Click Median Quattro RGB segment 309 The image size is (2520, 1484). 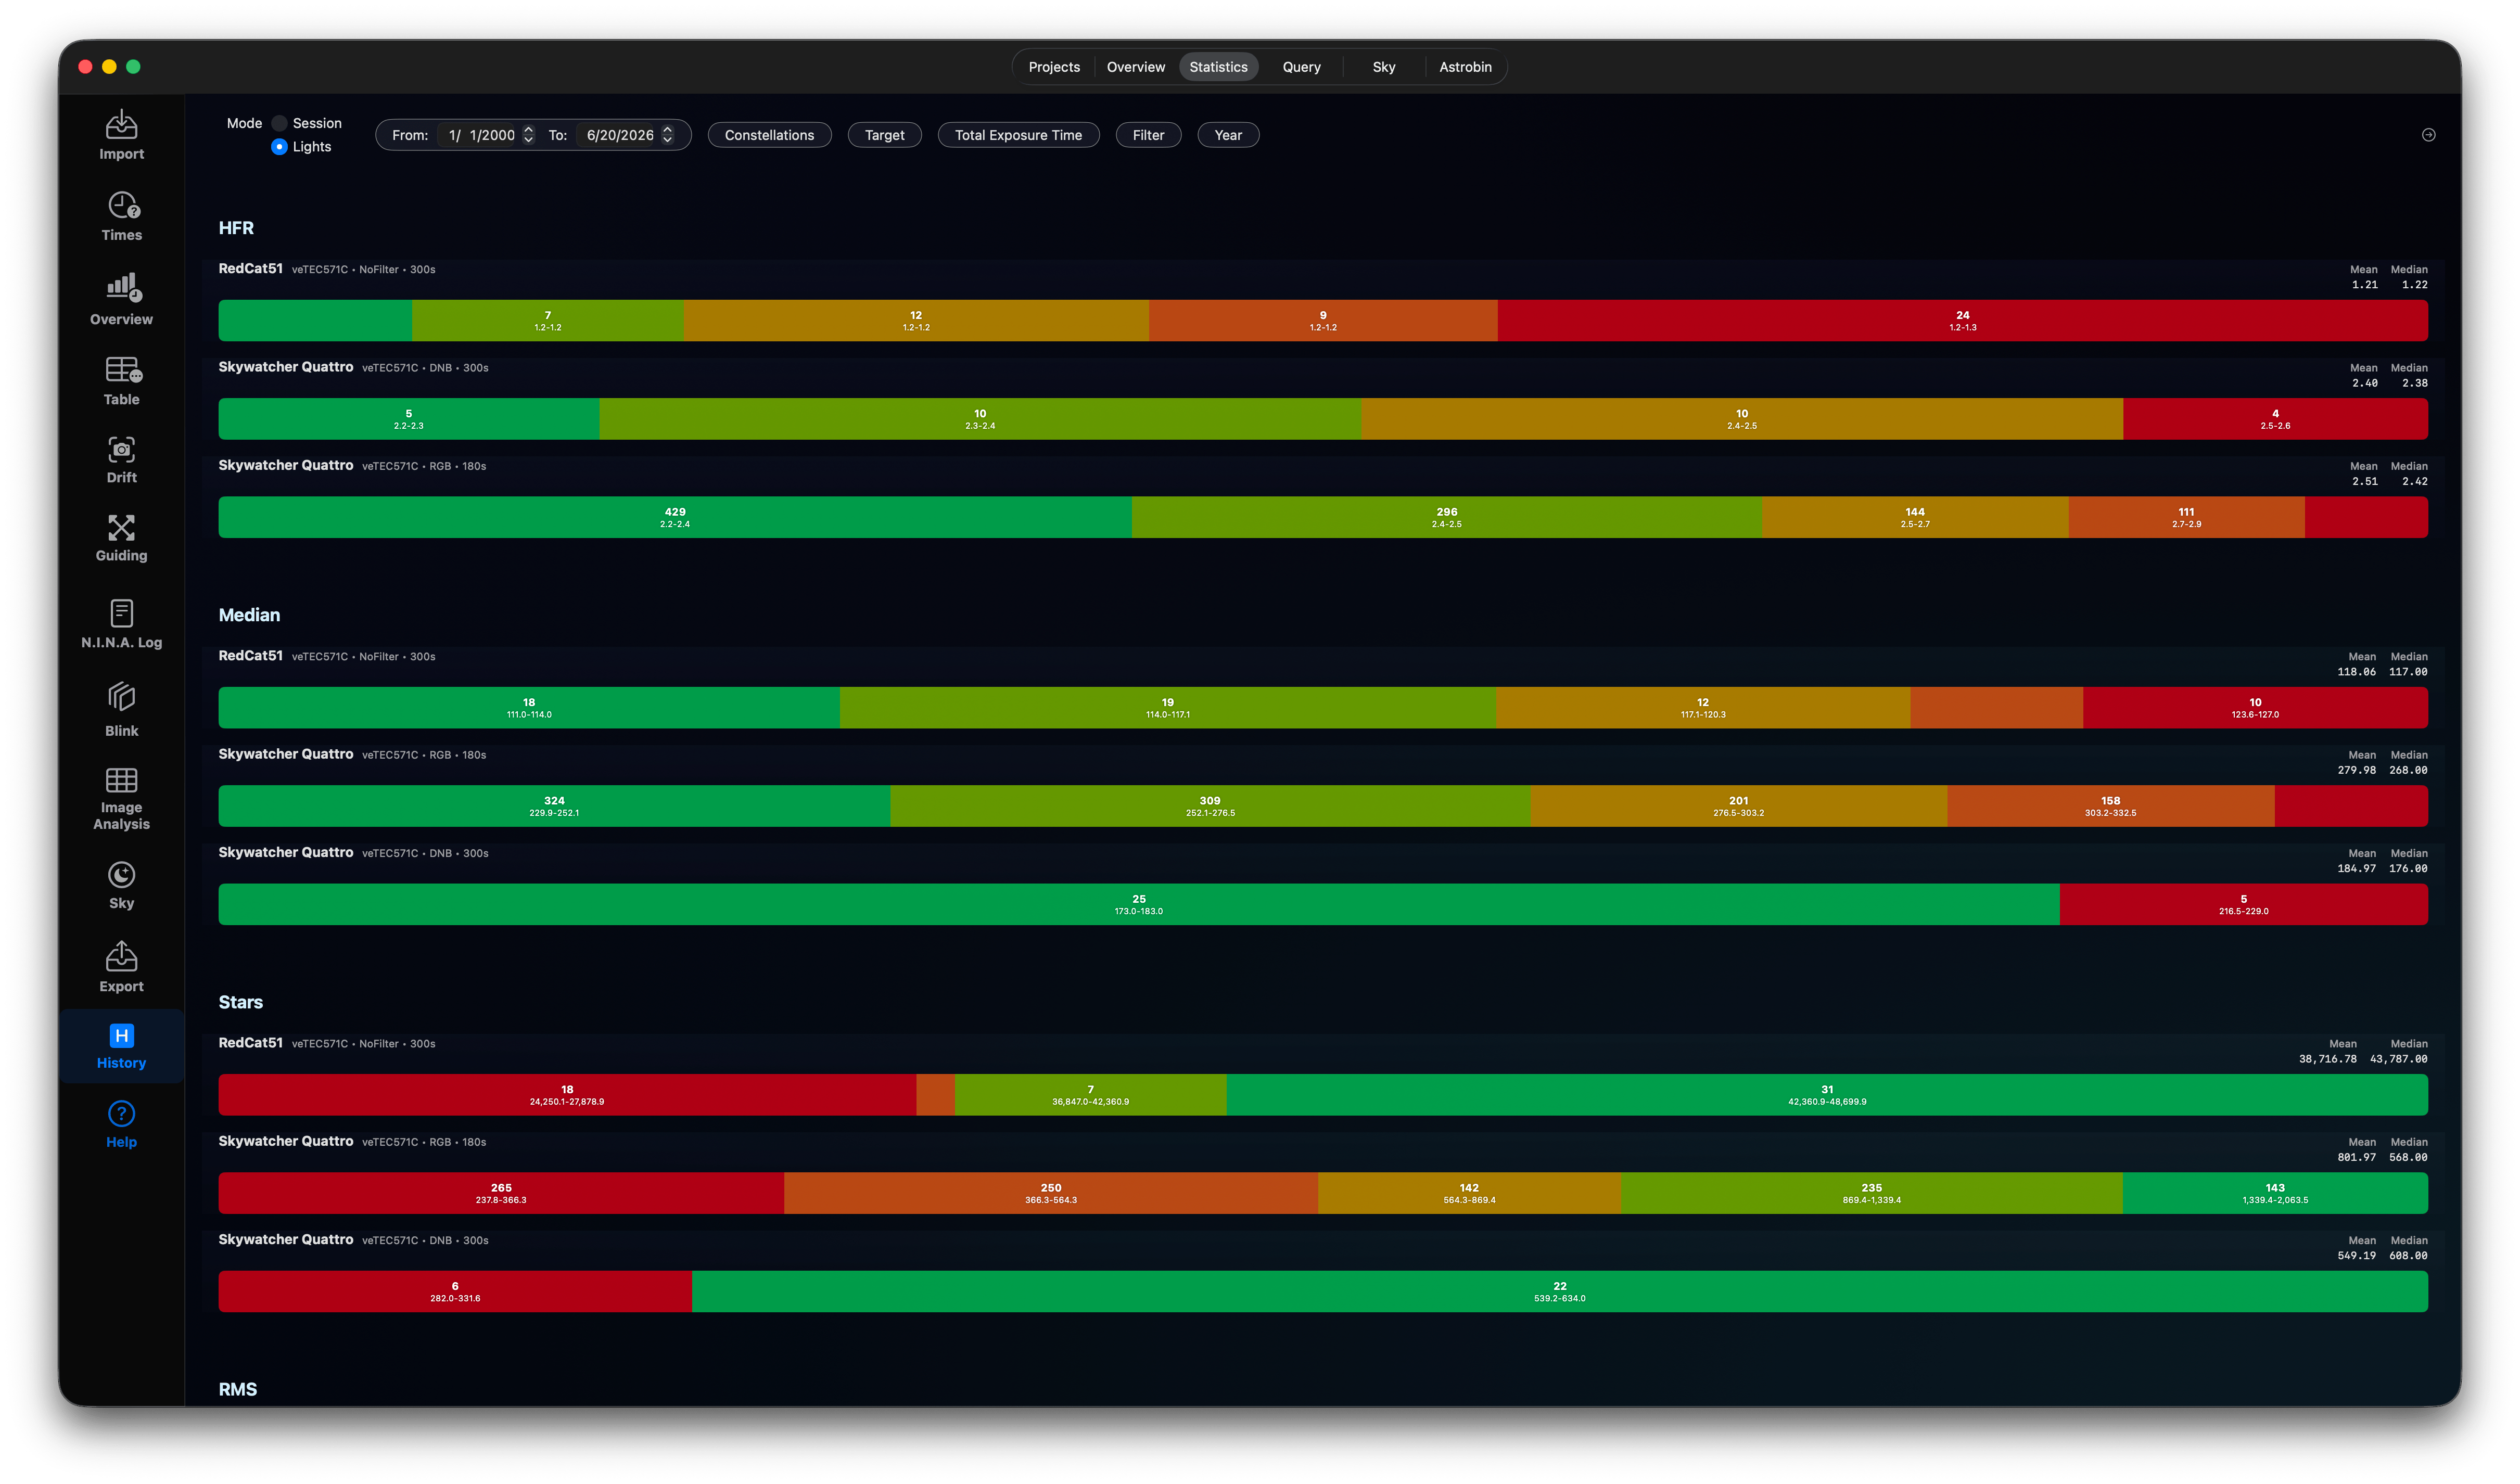coord(1210,806)
